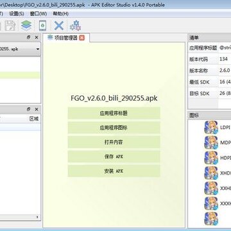
Task: Click the minimum SDK value starting with 16
Action: point(225,82)
